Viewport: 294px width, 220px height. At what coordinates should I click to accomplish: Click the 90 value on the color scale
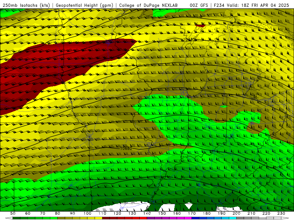pyautogui.click(x=72, y=213)
